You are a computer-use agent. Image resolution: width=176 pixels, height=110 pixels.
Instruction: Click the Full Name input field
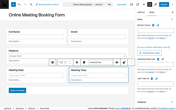pos(36,37)
